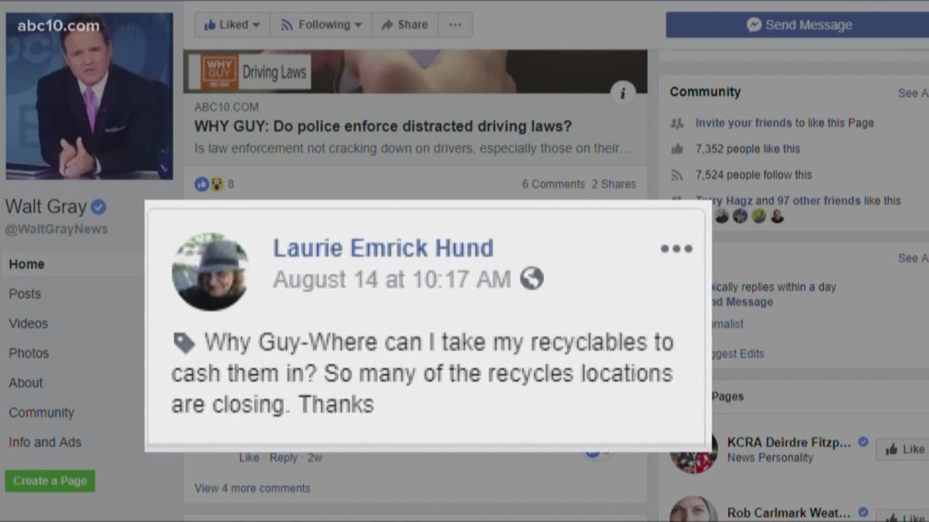Open the three-dot menu on Laurie's post
Screen dimensions: 929x522
click(x=676, y=248)
